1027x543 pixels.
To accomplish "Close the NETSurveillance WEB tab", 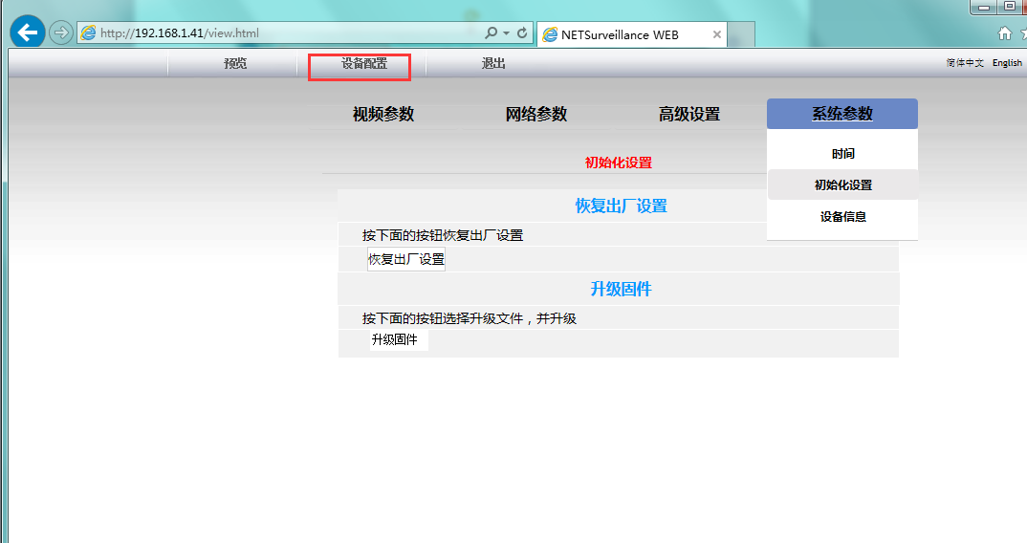I will click(x=716, y=34).
